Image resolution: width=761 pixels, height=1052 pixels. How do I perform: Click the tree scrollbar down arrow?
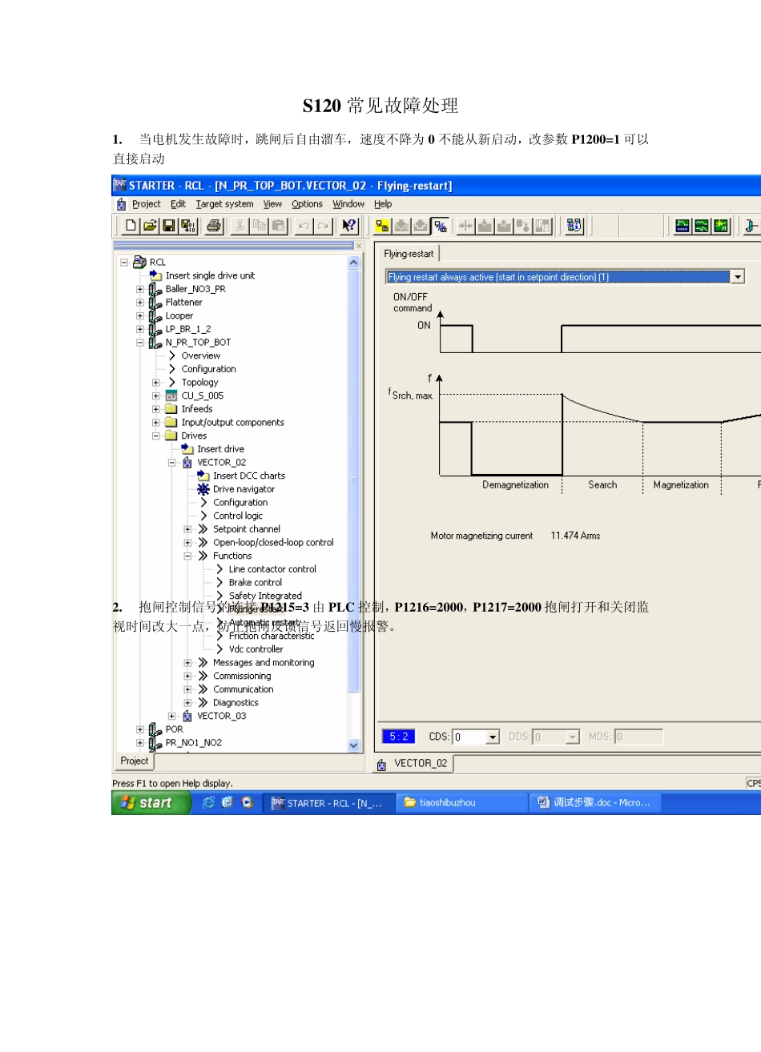[x=354, y=745]
